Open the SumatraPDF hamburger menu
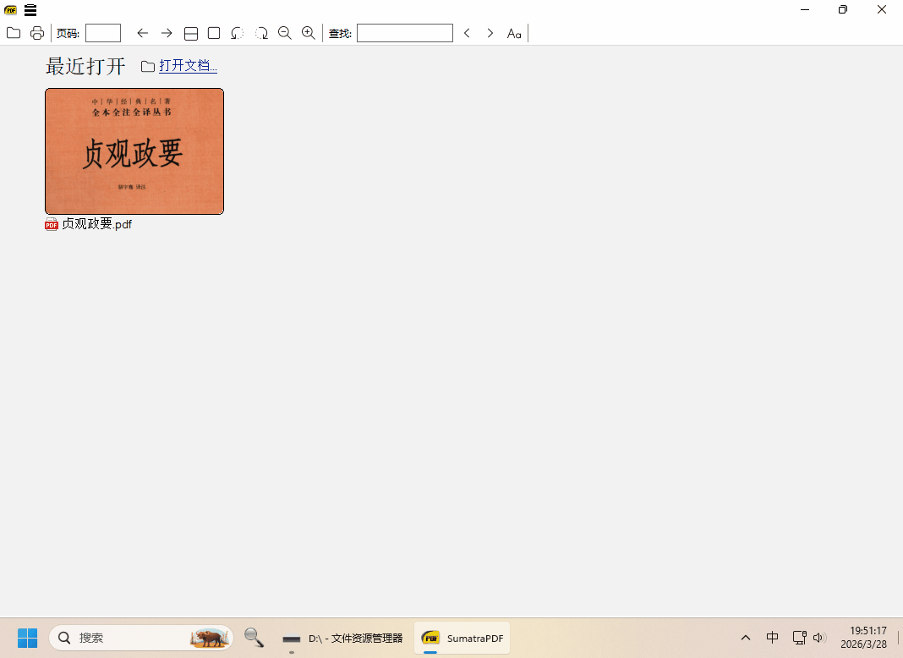The image size is (903, 658). click(x=30, y=10)
